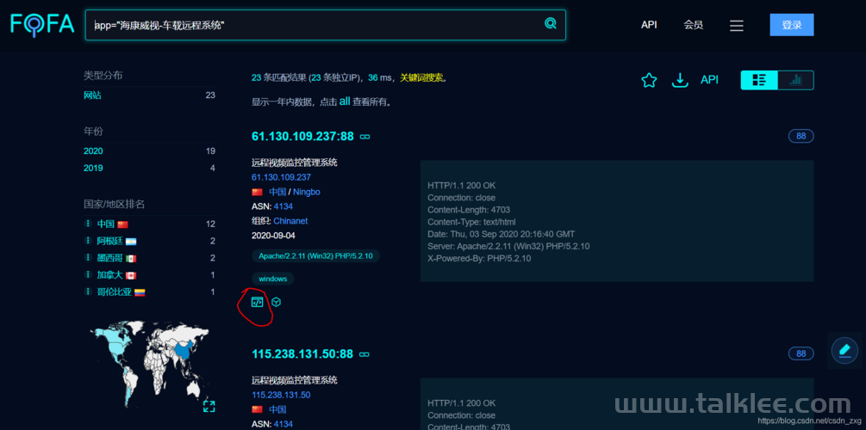Click the Apache/2.2.11 (Win32) PHP/5.2.10 tag
Viewport: 866px width, 430px height.
point(316,256)
